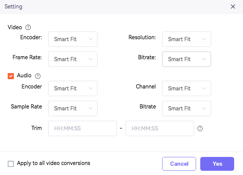Confirm settings with the Yes button
The width and height of the screenshot is (243, 175).
point(217,164)
